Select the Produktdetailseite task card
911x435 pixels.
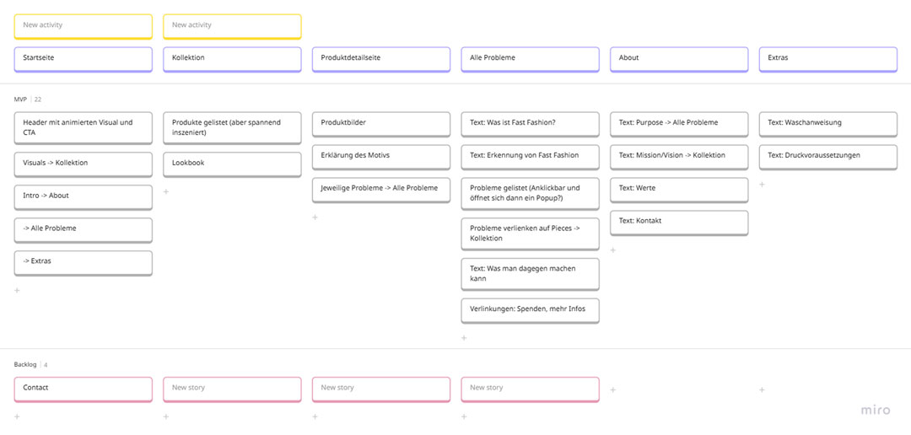click(x=380, y=59)
